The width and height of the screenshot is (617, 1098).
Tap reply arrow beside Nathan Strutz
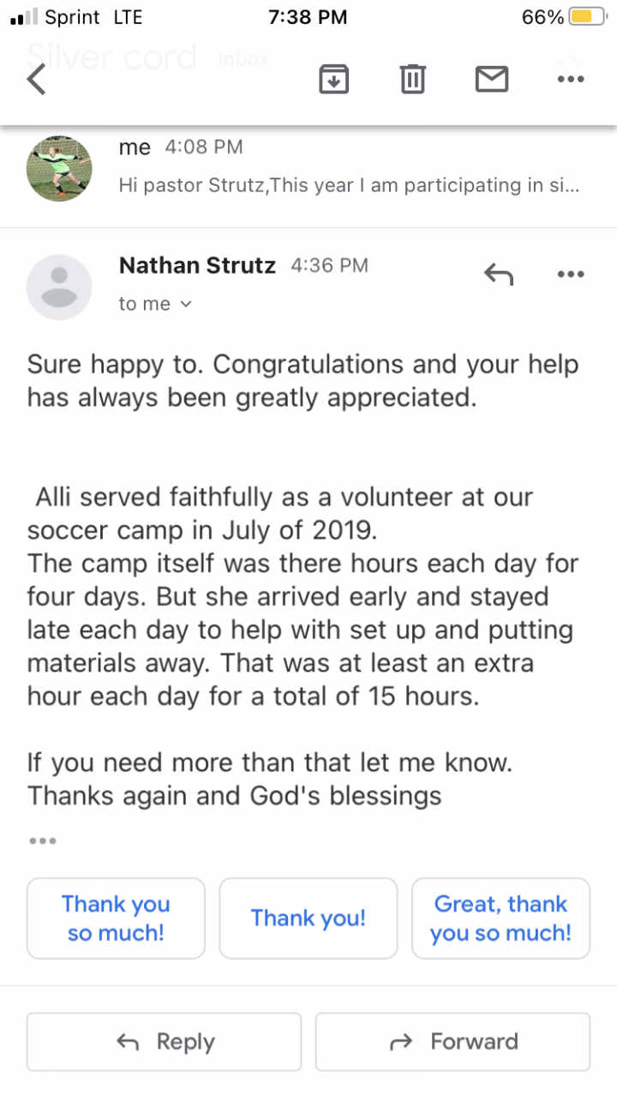click(x=499, y=274)
